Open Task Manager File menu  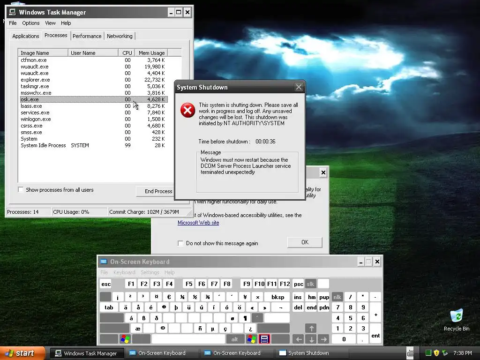13,23
